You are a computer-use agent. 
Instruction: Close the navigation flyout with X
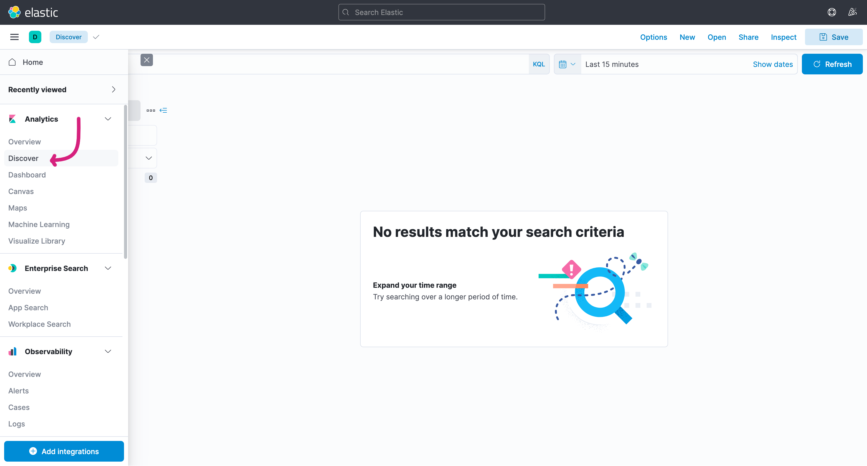(146, 60)
